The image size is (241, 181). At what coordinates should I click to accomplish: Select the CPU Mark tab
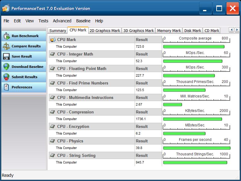pyautogui.click(x=78, y=30)
